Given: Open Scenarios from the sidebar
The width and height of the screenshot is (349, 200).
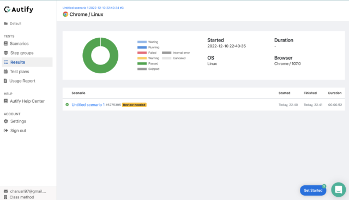Looking at the screenshot, I should [19, 44].
